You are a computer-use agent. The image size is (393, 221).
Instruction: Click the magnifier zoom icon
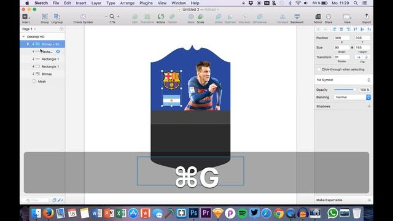pos(112,17)
